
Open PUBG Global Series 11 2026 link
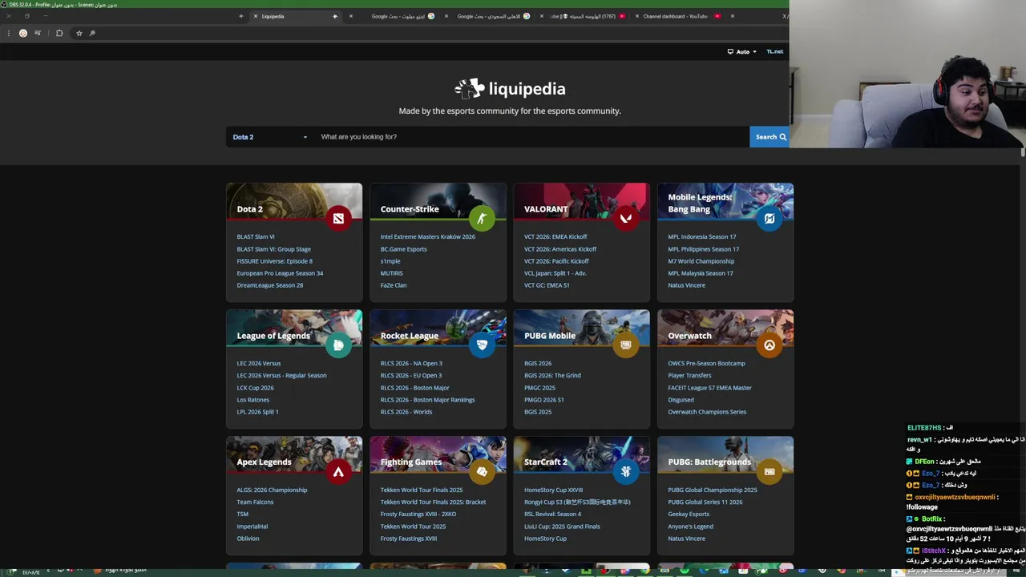705,502
